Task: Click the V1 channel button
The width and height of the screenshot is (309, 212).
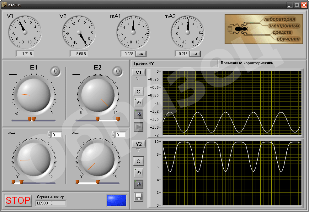Action: tap(139, 72)
